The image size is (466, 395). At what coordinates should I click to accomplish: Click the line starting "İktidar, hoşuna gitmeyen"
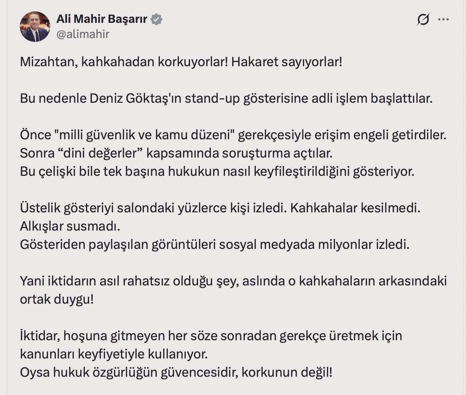pos(211,336)
